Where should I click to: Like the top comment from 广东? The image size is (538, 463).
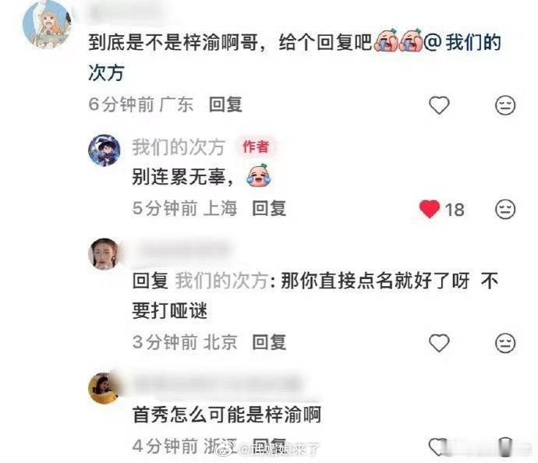click(439, 105)
